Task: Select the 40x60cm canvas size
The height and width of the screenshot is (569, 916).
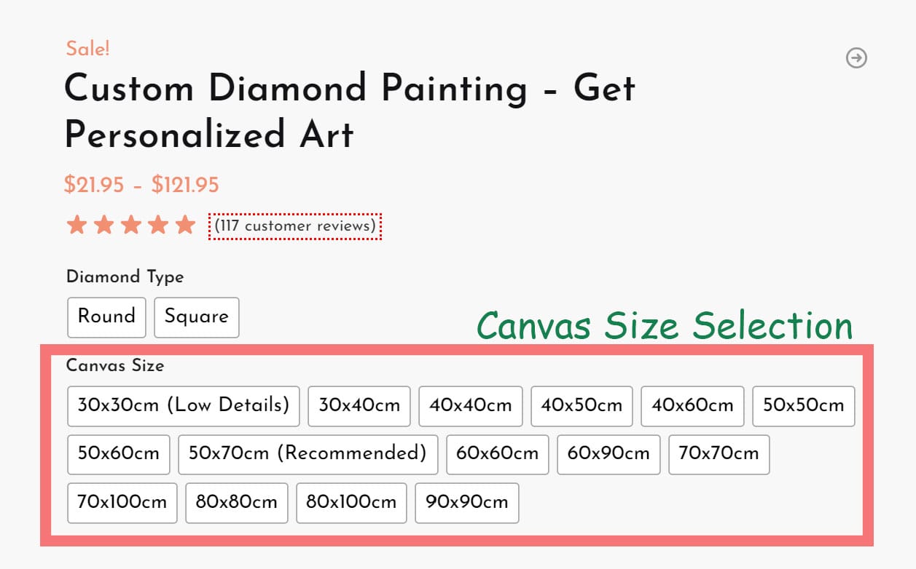Action: tap(692, 406)
